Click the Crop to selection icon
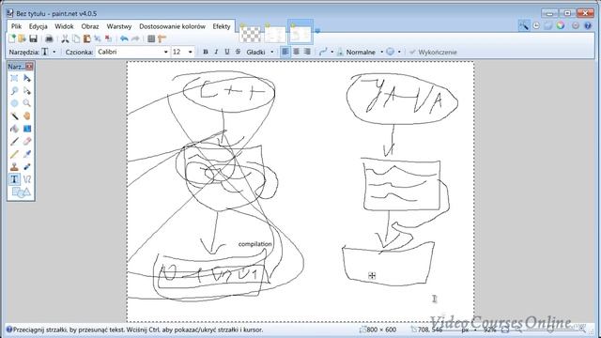 pyautogui.click(x=98, y=38)
